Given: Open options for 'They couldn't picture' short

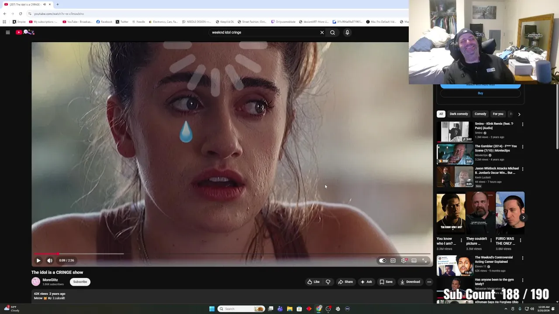Looking at the screenshot, I should click(491, 240).
